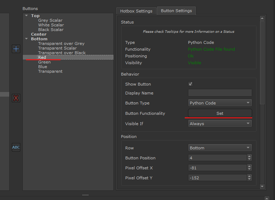Collapse the Top group in Buttons tree
Viewport: 275px width, 200px height.
[26, 16]
